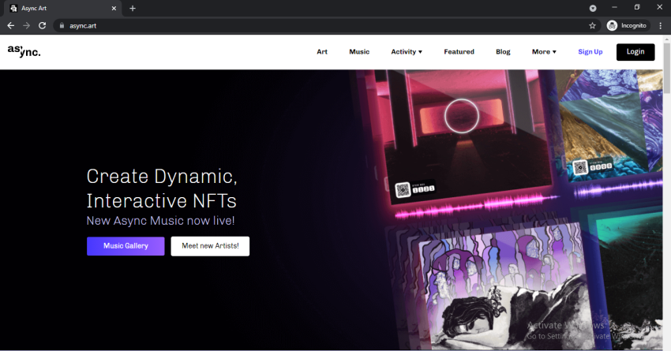The width and height of the screenshot is (671, 351).
Task: Open the Music Gallery button
Action: click(126, 246)
